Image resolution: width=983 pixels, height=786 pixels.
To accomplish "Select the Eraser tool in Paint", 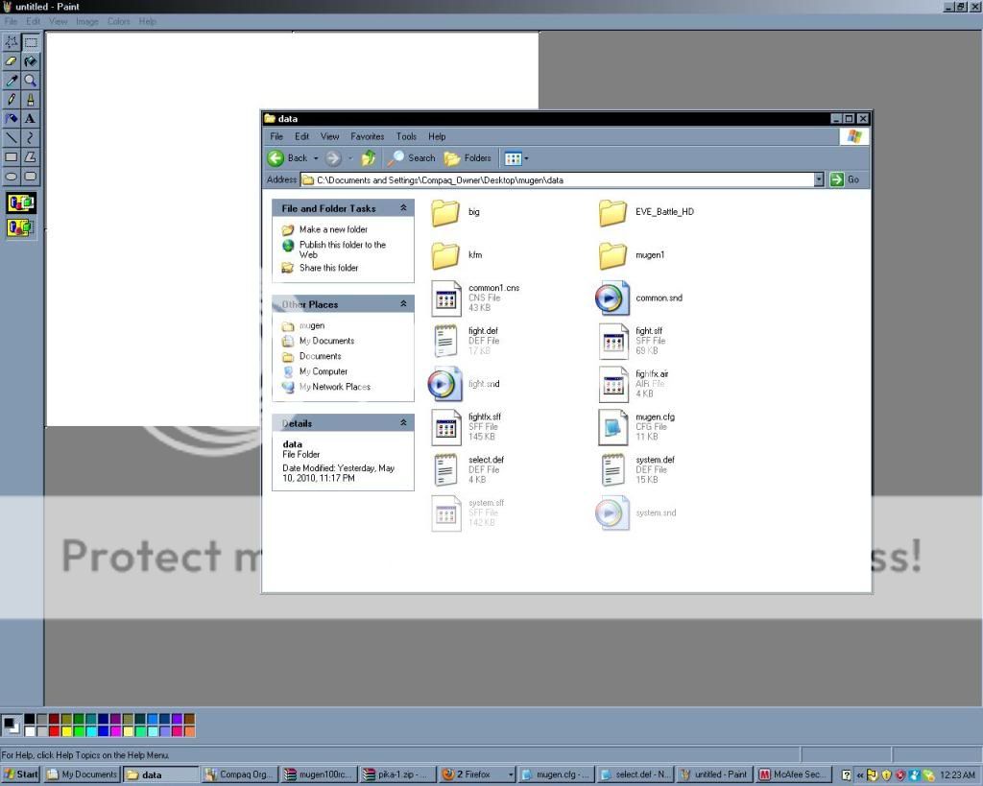I will tap(12, 61).
